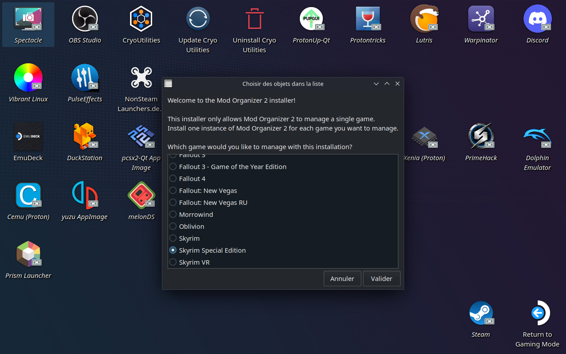Screen dimensions: 566x354
Task: Select the Fallout: New Vegas option
Action: (203, 191)
